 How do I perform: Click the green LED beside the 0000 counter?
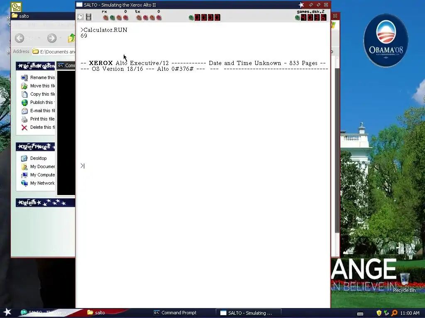click(x=191, y=17)
